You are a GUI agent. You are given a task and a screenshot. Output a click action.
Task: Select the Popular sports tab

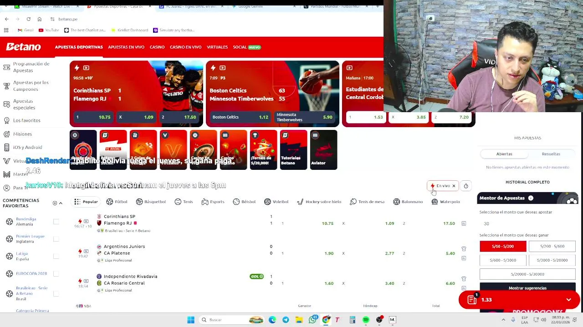(87, 202)
